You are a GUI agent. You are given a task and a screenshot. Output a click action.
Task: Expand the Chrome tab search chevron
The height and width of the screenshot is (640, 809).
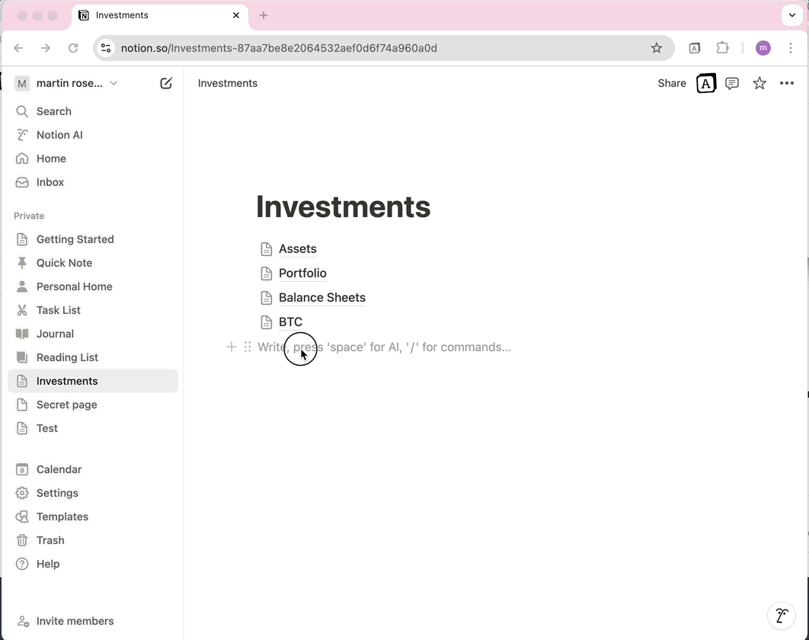(x=792, y=15)
